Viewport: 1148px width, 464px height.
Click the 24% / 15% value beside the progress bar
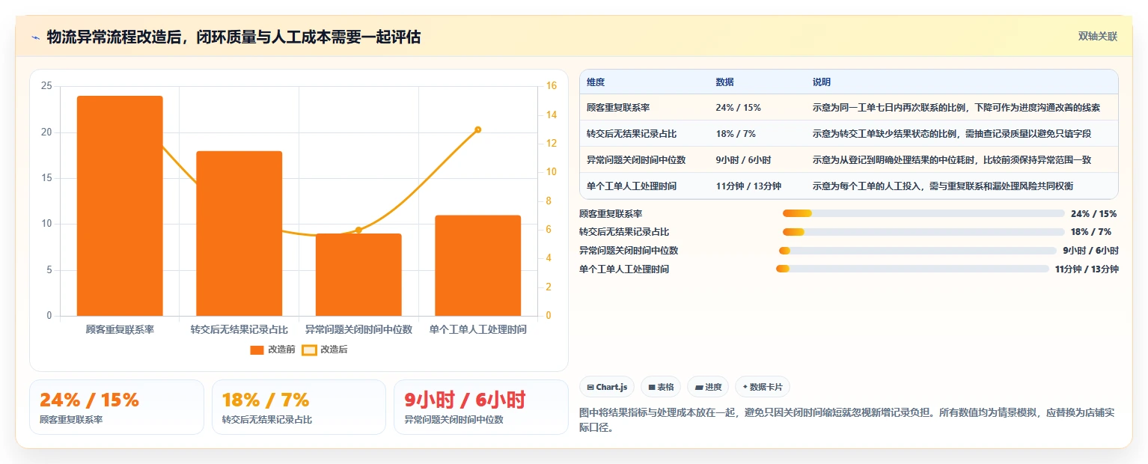coord(1094,213)
